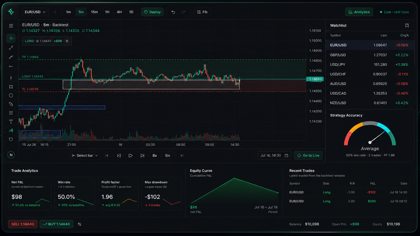Step back one bar in replay
Screen dimensions: 420x236
[x=119, y=156]
